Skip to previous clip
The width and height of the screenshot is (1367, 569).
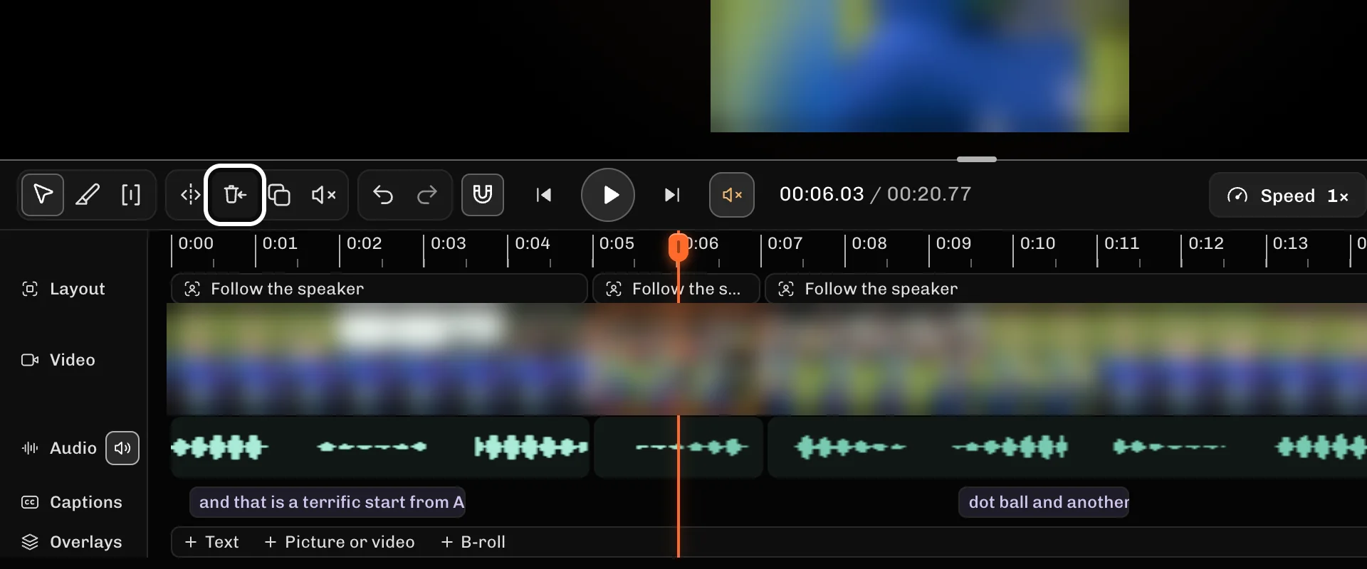click(544, 195)
